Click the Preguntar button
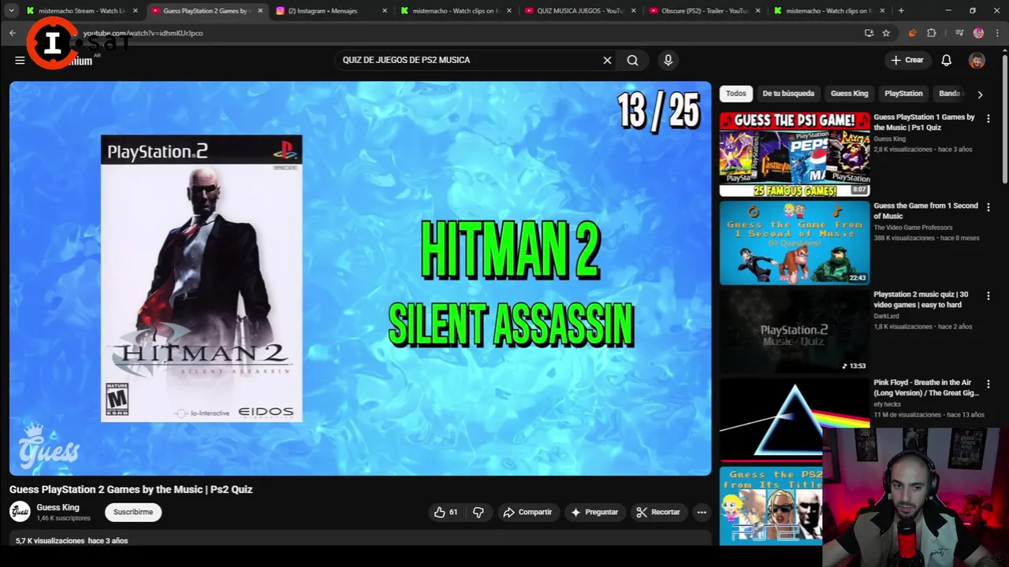1009x567 pixels. [594, 512]
